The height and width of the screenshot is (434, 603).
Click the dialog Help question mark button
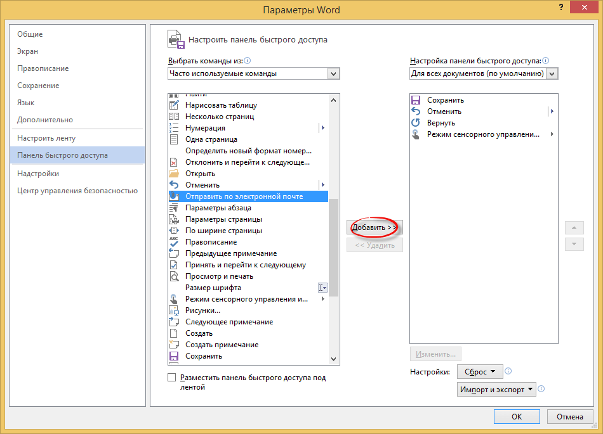point(561,8)
